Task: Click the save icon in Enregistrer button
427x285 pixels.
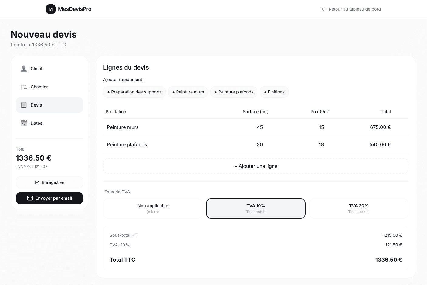Action: pyautogui.click(x=37, y=182)
